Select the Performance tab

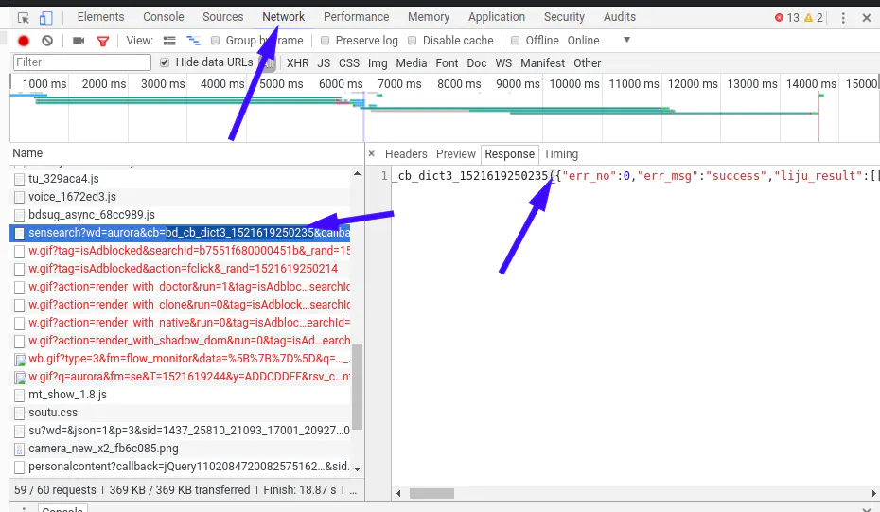(356, 17)
